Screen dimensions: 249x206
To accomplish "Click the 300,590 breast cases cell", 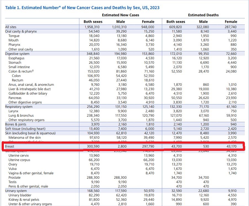I will [x=93, y=146].
